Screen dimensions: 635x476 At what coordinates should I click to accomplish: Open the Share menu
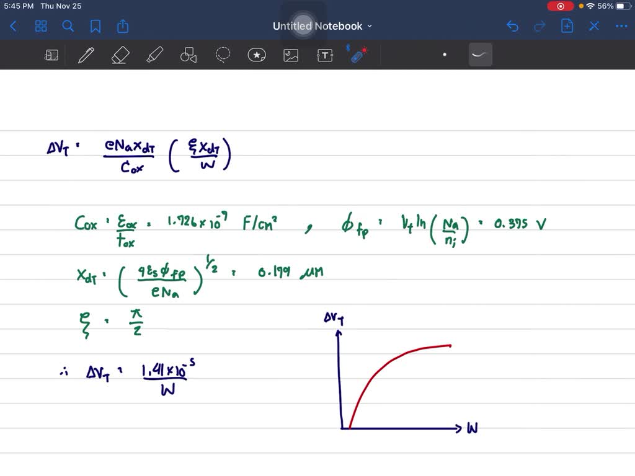122,26
